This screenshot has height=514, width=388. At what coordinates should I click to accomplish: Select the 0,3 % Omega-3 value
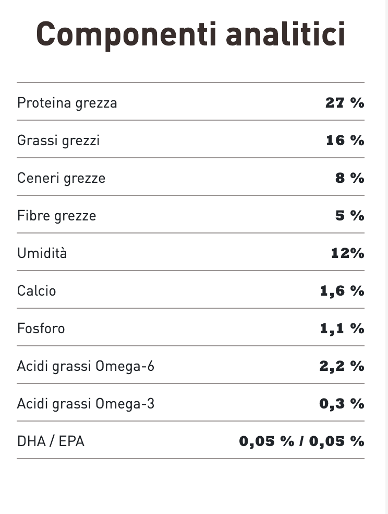point(342,404)
